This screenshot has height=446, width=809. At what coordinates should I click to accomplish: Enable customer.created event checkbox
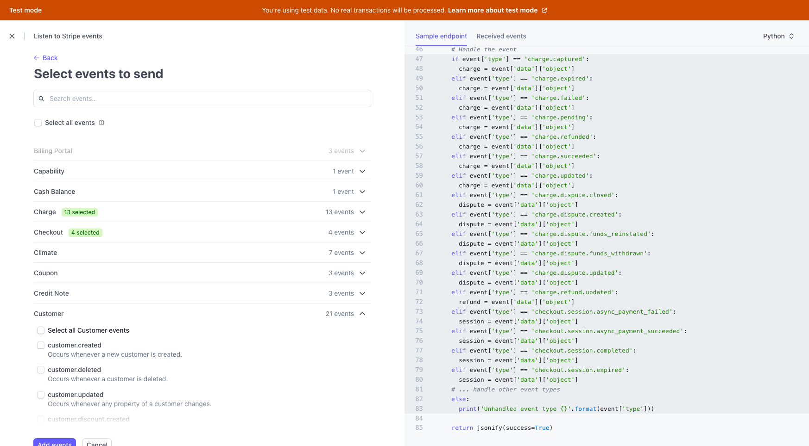pyautogui.click(x=41, y=345)
